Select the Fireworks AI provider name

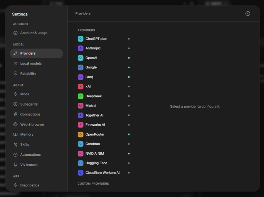pos(95,125)
